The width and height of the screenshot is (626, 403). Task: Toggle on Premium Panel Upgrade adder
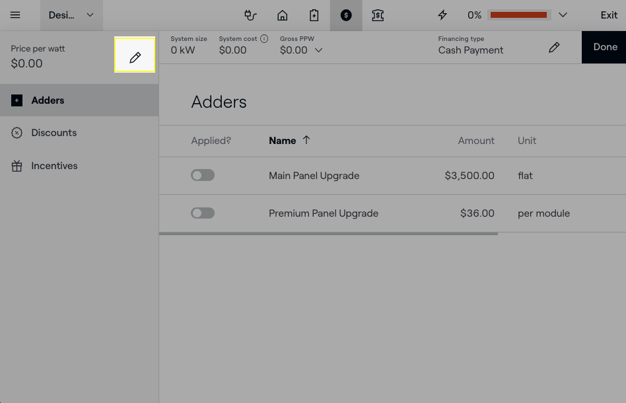pyautogui.click(x=203, y=213)
